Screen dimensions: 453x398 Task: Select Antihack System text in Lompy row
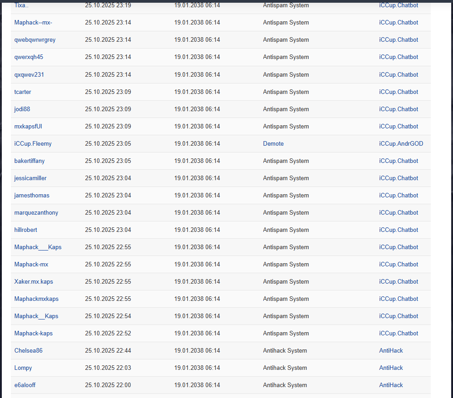coord(285,368)
